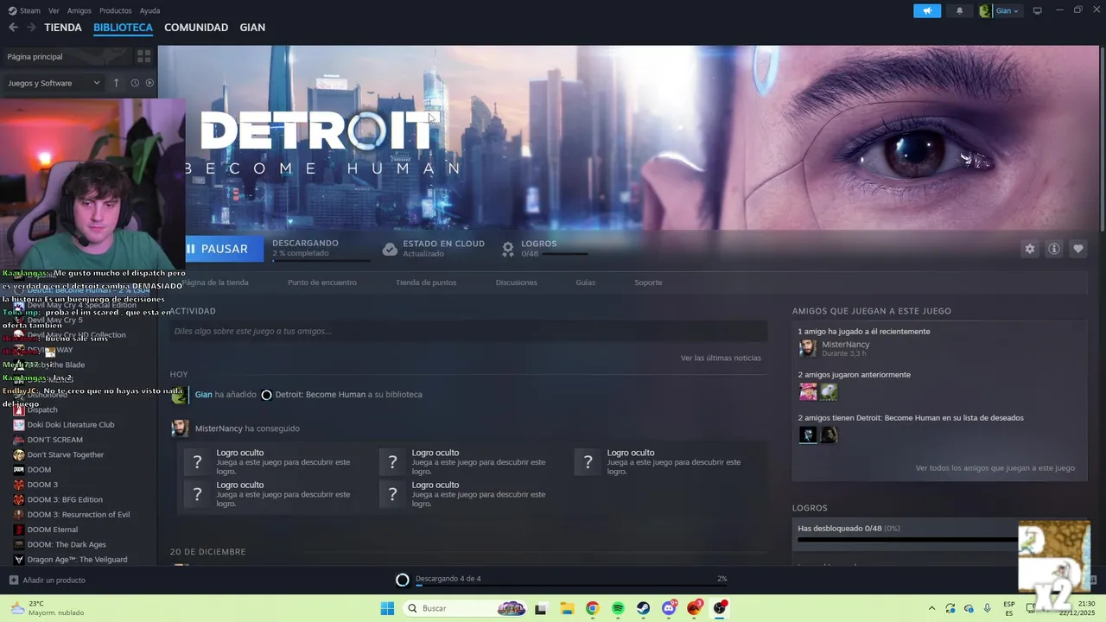Open the Soporte link
The height and width of the screenshot is (622, 1106).
648,282
